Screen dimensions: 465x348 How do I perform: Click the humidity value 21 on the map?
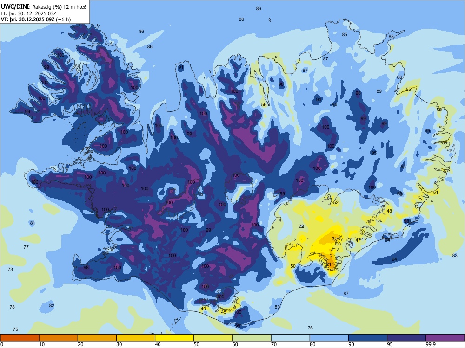329,264
